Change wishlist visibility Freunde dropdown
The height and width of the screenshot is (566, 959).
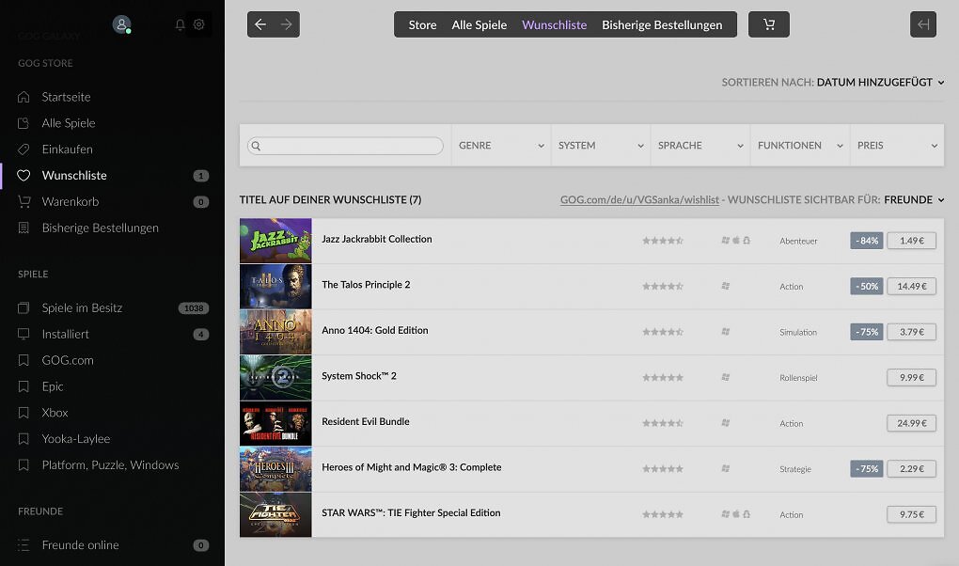(x=914, y=199)
